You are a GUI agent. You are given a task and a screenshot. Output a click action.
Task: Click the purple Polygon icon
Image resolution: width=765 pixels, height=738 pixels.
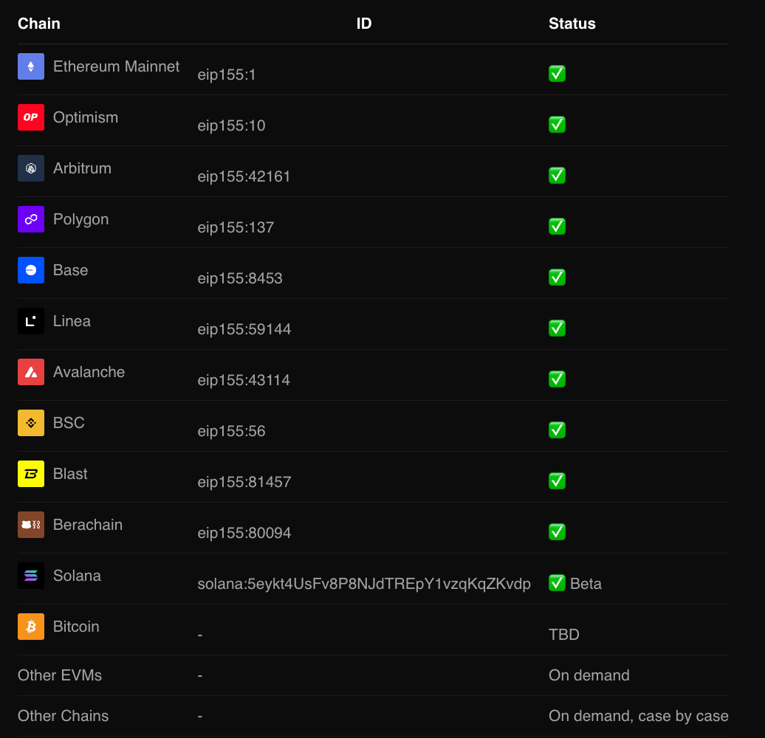point(31,219)
